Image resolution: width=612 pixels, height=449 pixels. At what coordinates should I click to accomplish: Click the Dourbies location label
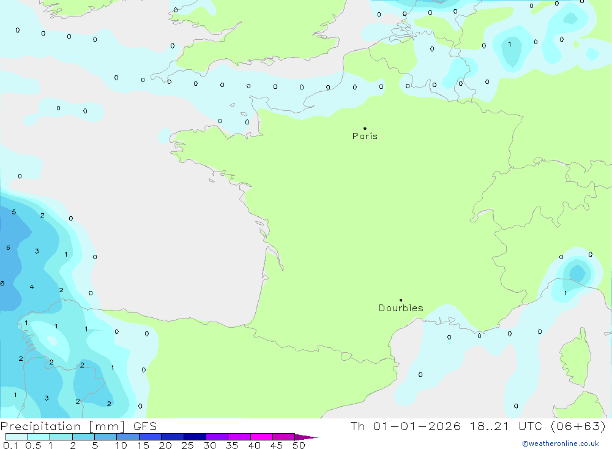tap(401, 308)
